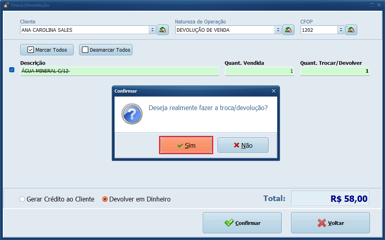This screenshot has width=385, height=240.
Task: Click the lookup icon next to CFOP
Action: (351, 30)
